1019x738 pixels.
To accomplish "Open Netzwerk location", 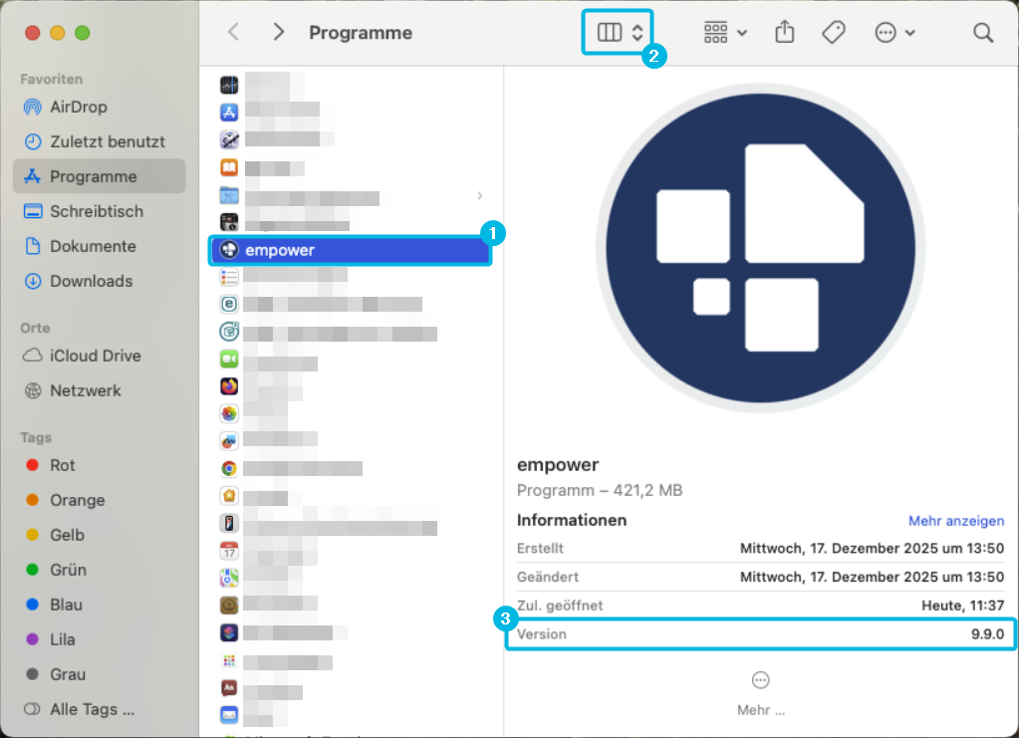I will coord(99,390).
